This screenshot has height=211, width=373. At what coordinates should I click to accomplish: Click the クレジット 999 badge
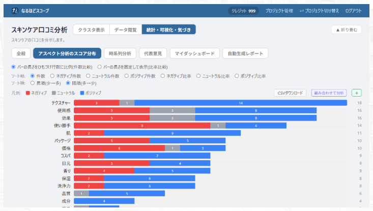[243, 11]
